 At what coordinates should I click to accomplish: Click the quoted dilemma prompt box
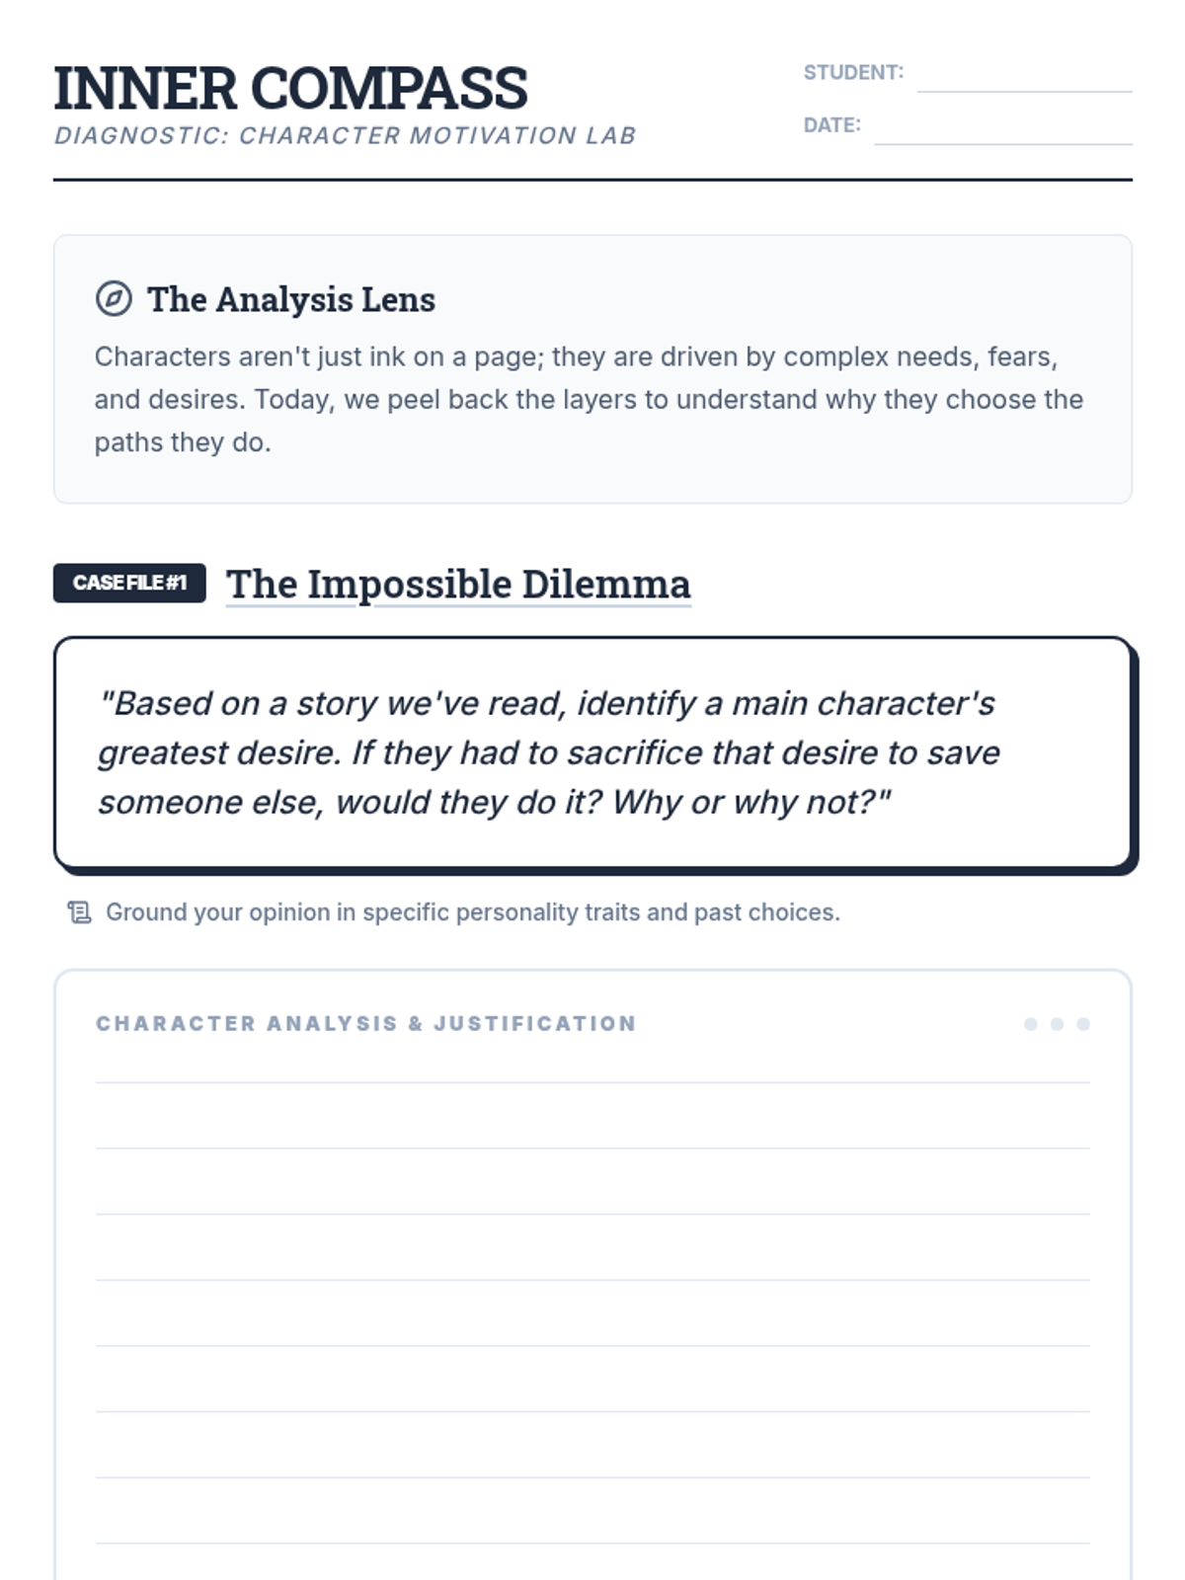(x=592, y=752)
